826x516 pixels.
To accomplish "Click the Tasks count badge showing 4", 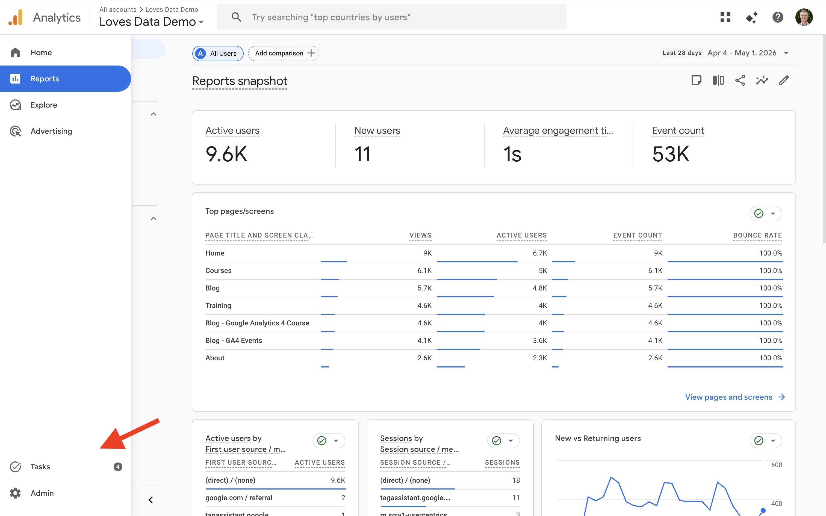I will point(118,467).
